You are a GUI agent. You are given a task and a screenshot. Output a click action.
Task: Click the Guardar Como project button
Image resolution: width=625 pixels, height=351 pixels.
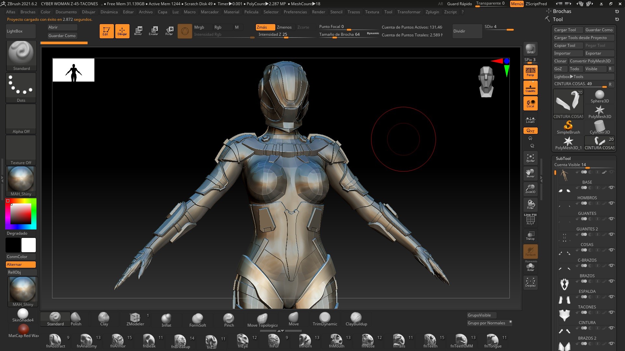(x=62, y=36)
